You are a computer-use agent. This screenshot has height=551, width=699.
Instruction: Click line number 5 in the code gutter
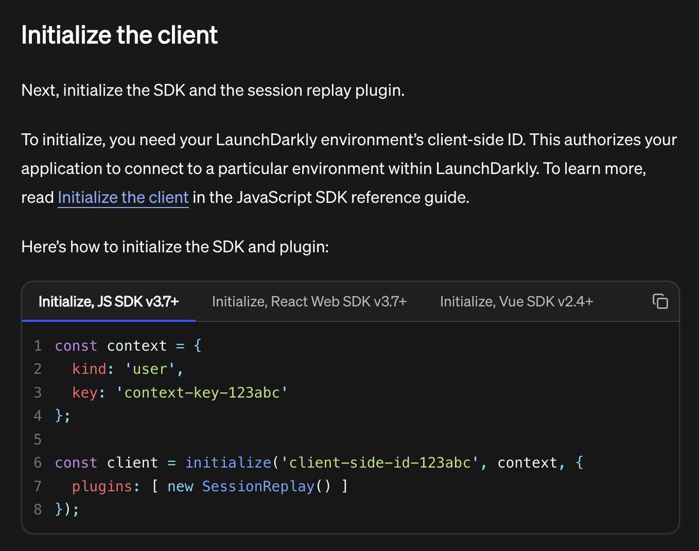click(x=37, y=439)
